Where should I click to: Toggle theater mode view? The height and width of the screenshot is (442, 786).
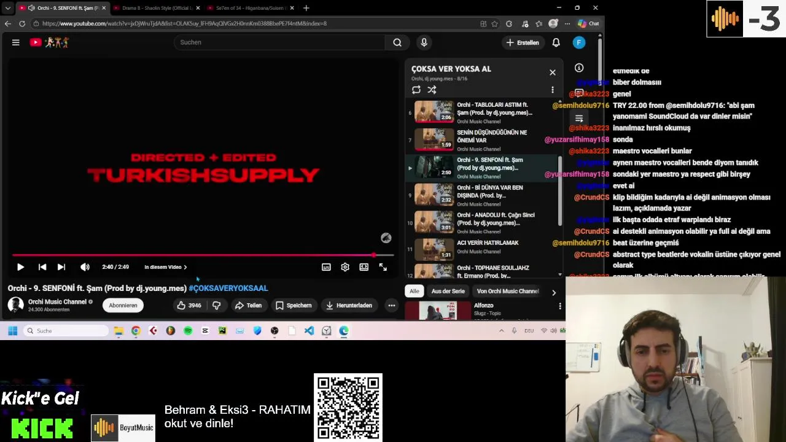(364, 267)
